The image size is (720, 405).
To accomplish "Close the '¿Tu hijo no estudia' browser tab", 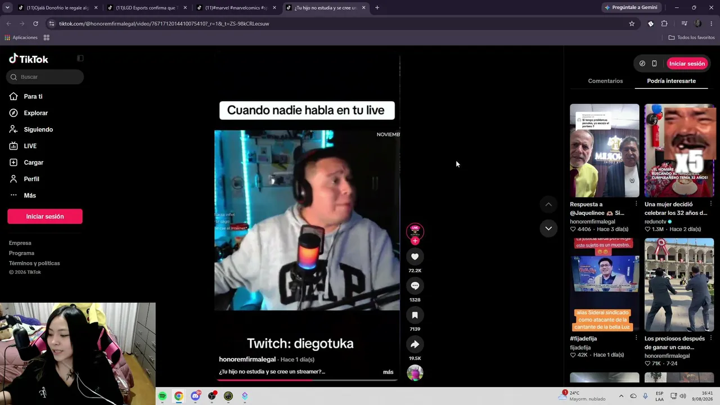I will (363, 8).
